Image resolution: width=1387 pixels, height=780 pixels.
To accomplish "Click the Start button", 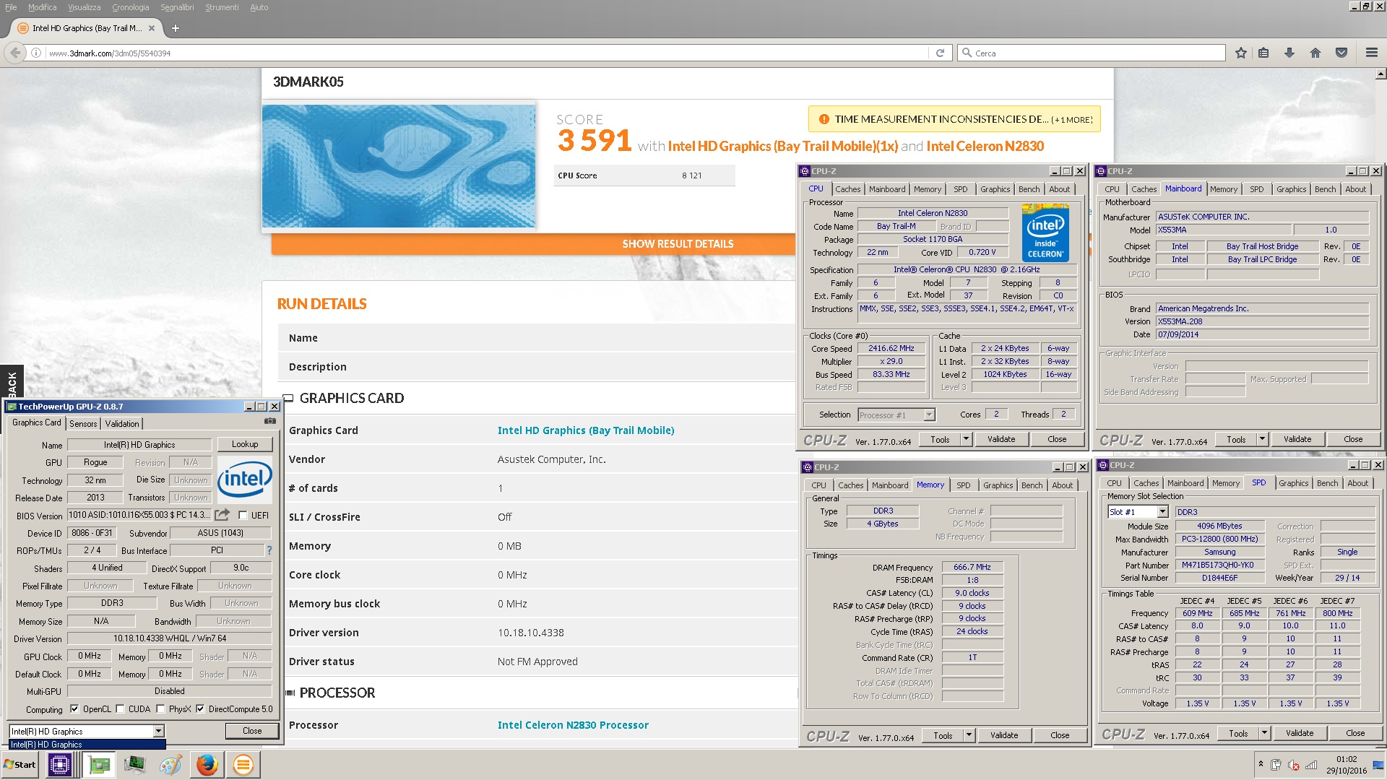I will click(x=20, y=764).
